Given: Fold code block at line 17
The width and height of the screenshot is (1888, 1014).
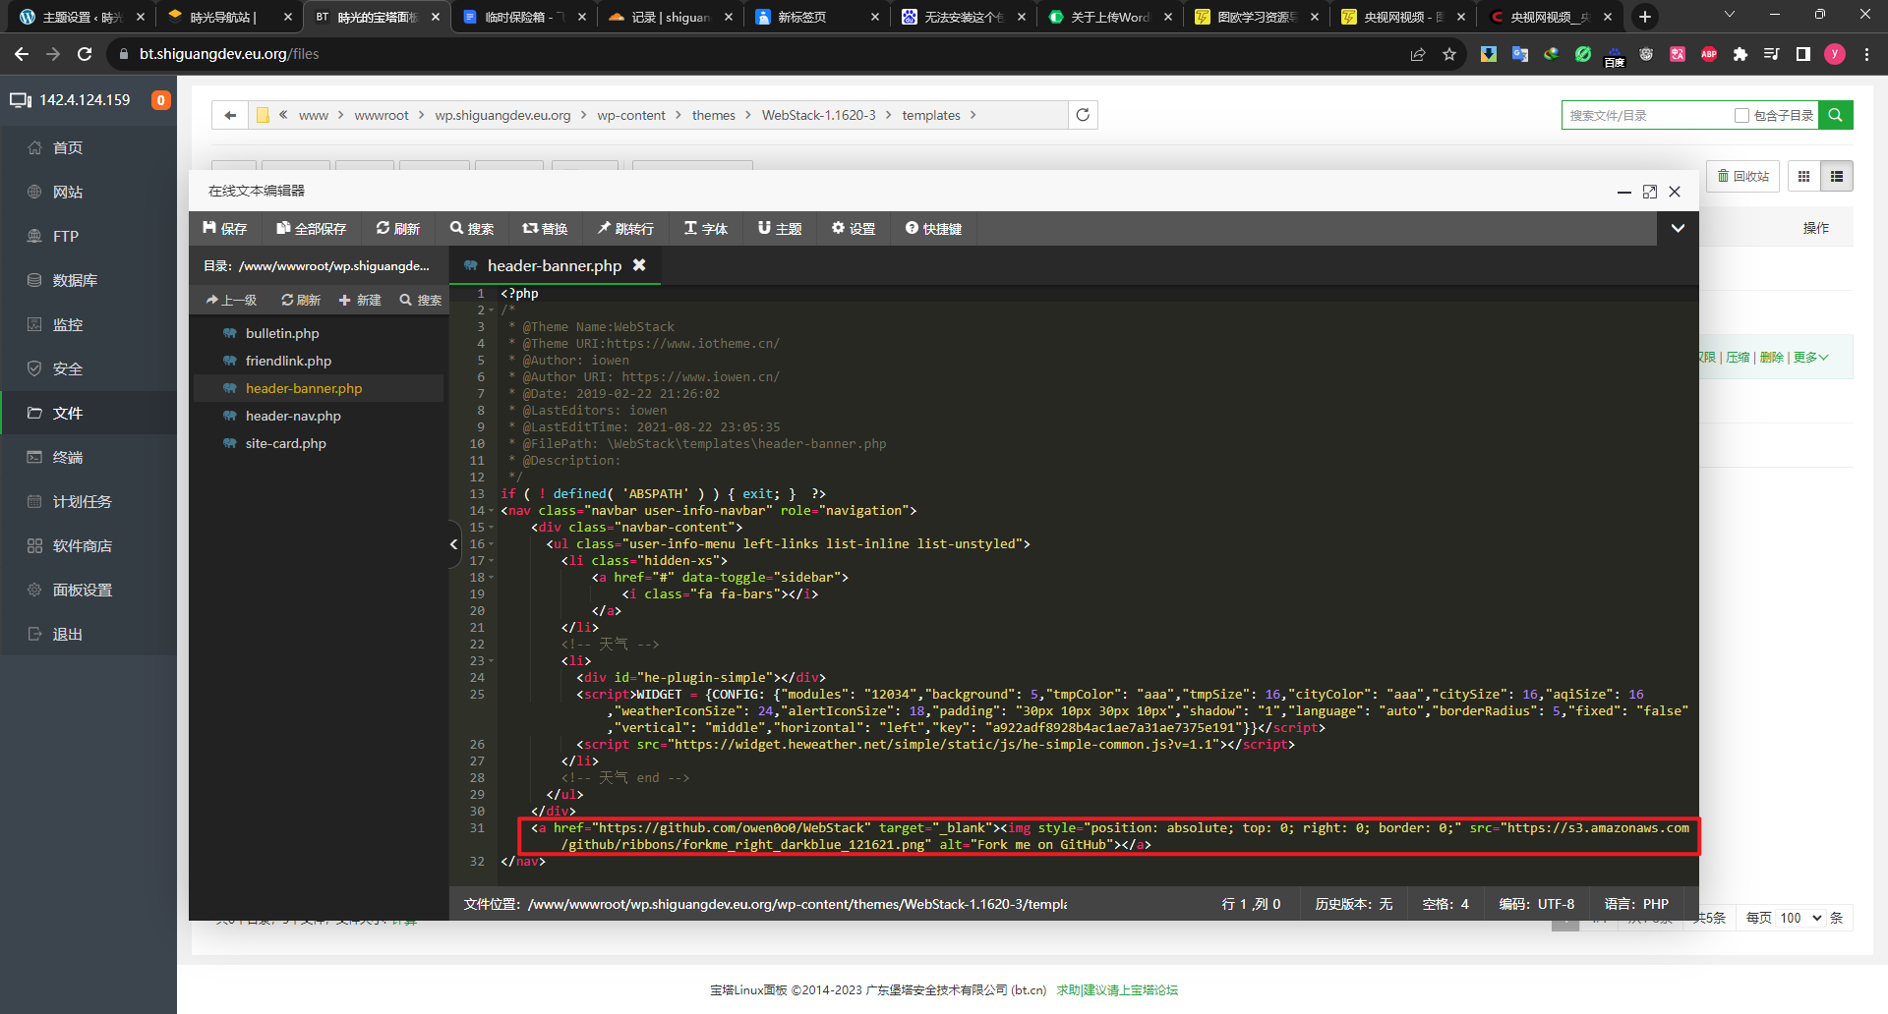Looking at the screenshot, I should 492,561.
